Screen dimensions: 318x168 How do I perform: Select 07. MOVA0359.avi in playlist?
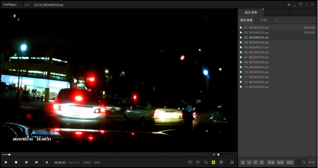pyautogui.click(x=277, y=57)
